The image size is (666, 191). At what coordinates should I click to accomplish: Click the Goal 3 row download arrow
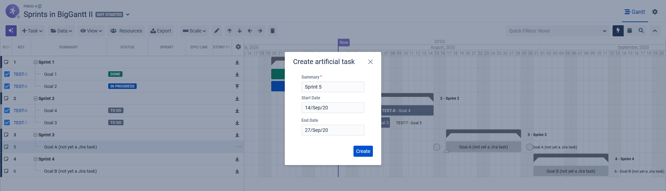click(x=237, y=123)
